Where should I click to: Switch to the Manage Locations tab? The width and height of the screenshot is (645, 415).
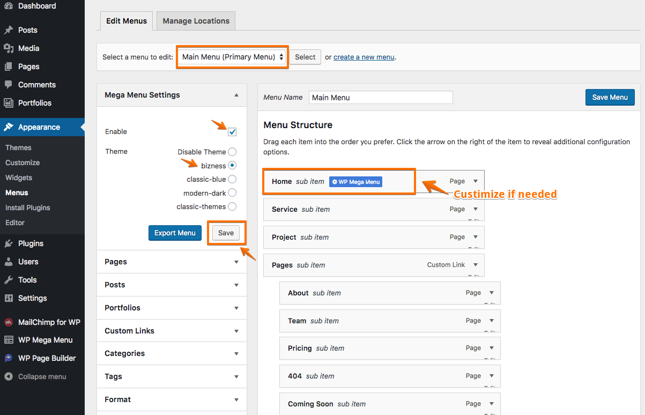pos(196,21)
